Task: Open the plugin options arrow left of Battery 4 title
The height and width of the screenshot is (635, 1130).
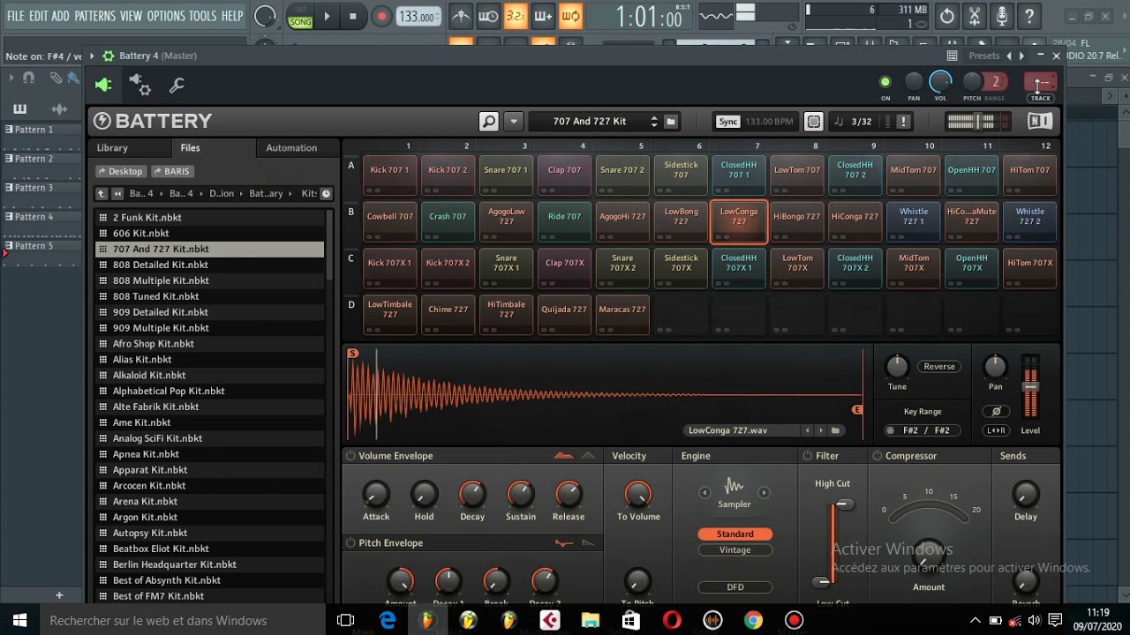Action: (92, 56)
